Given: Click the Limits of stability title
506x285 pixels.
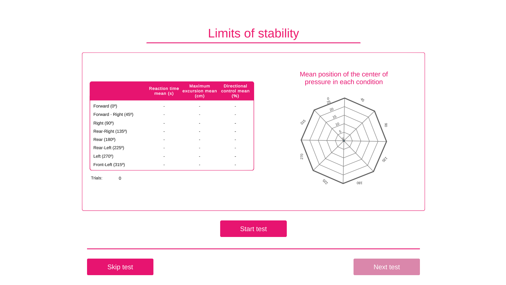Looking at the screenshot, I should click(x=253, y=33).
